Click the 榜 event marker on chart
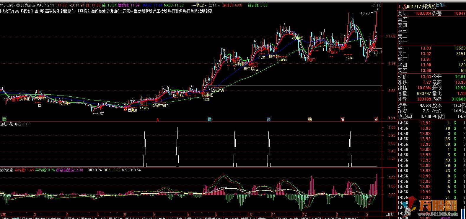Screen dimensions: 466x219 (310, 119)
